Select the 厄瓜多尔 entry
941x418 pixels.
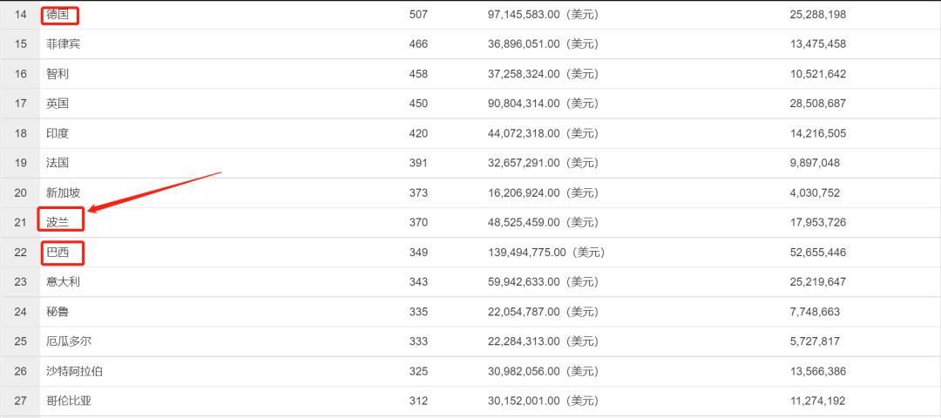(x=69, y=341)
